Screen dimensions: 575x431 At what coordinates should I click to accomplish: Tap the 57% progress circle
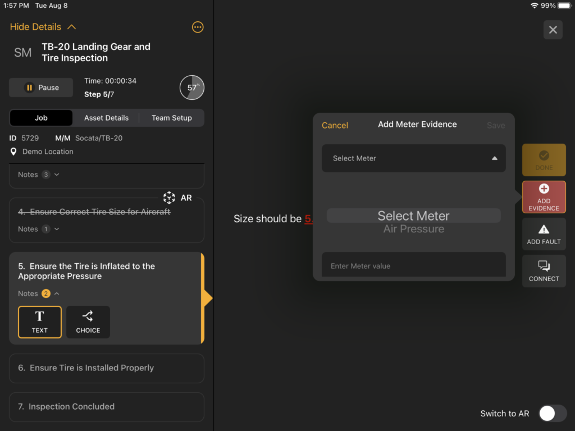click(192, 88)
